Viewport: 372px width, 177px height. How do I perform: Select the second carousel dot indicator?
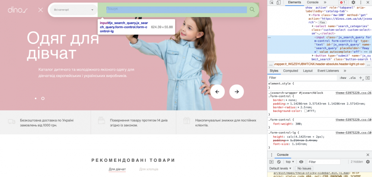click(x=43, y=98)
